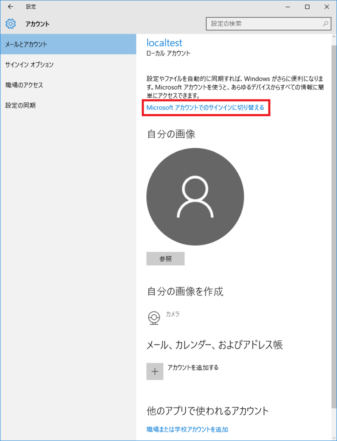Minimize the settings window

[288, 7]
